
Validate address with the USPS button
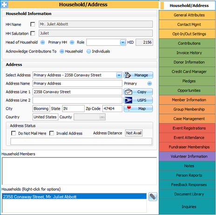tap(138, 100)
